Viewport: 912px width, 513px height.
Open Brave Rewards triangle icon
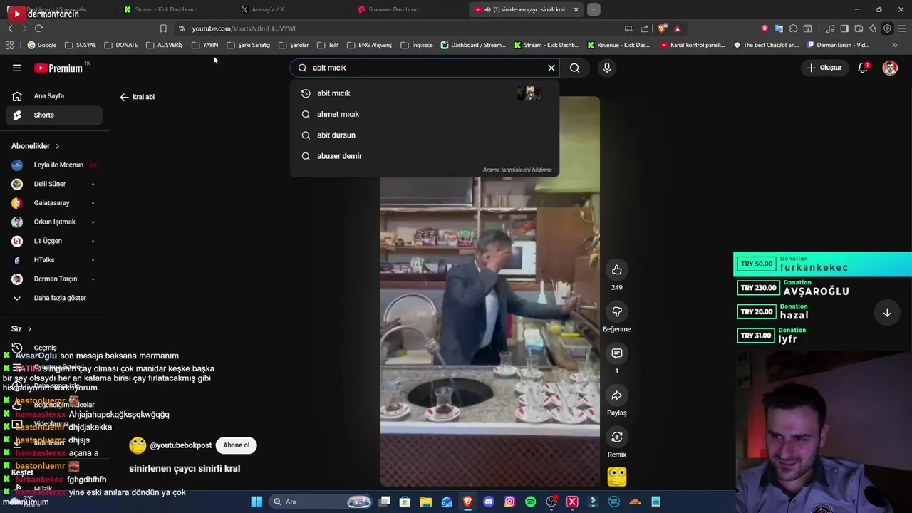pos(678,28)
